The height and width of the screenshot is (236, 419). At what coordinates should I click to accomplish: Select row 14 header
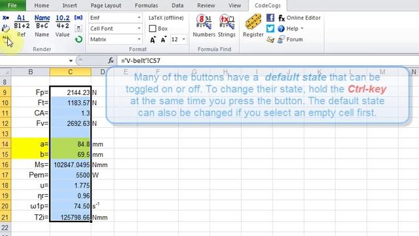(x=5, y=144)
